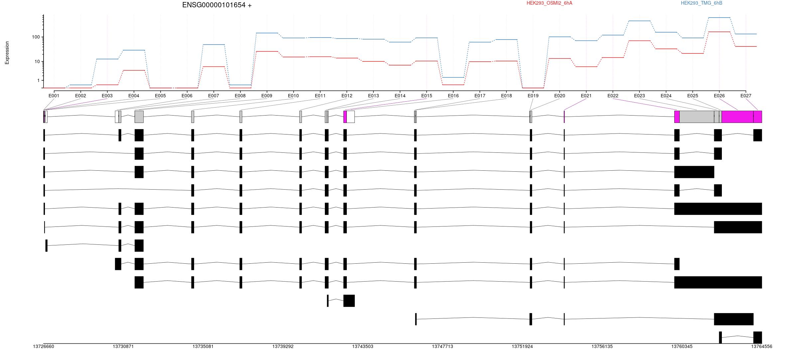798x352 pixels.
Task: Select exon label E012
Action: pos(347,96)
